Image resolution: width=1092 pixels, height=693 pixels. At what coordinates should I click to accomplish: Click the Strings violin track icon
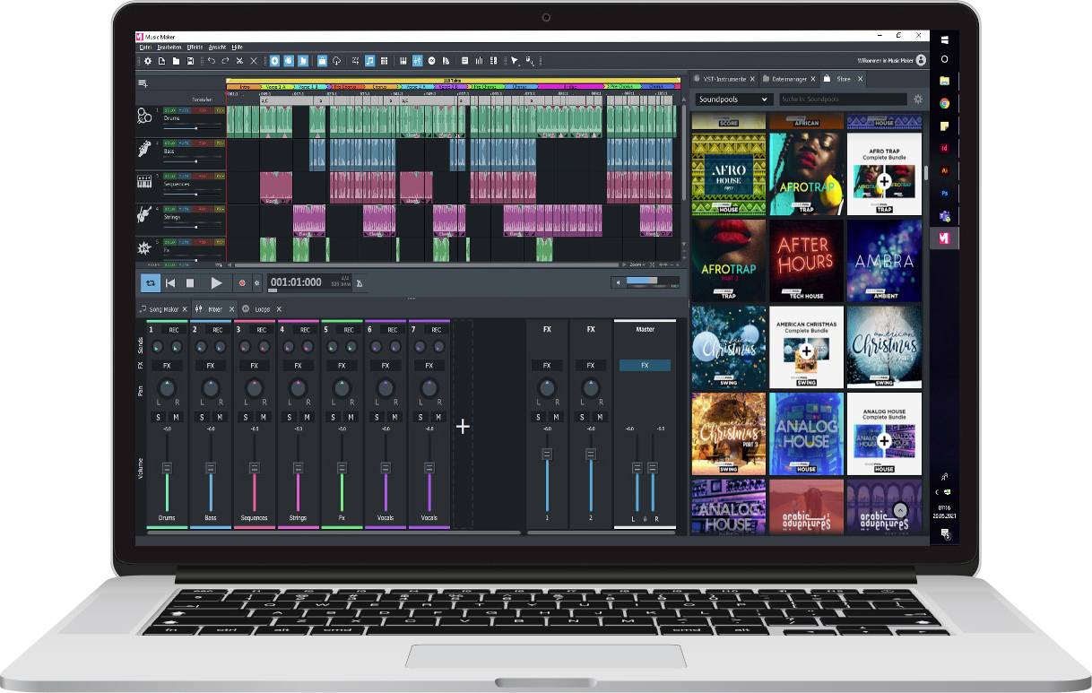144,215
